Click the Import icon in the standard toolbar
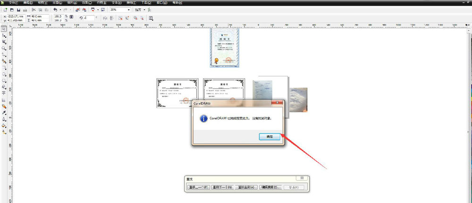Screen dimensions: 472x203 click(x=77, y=9)
